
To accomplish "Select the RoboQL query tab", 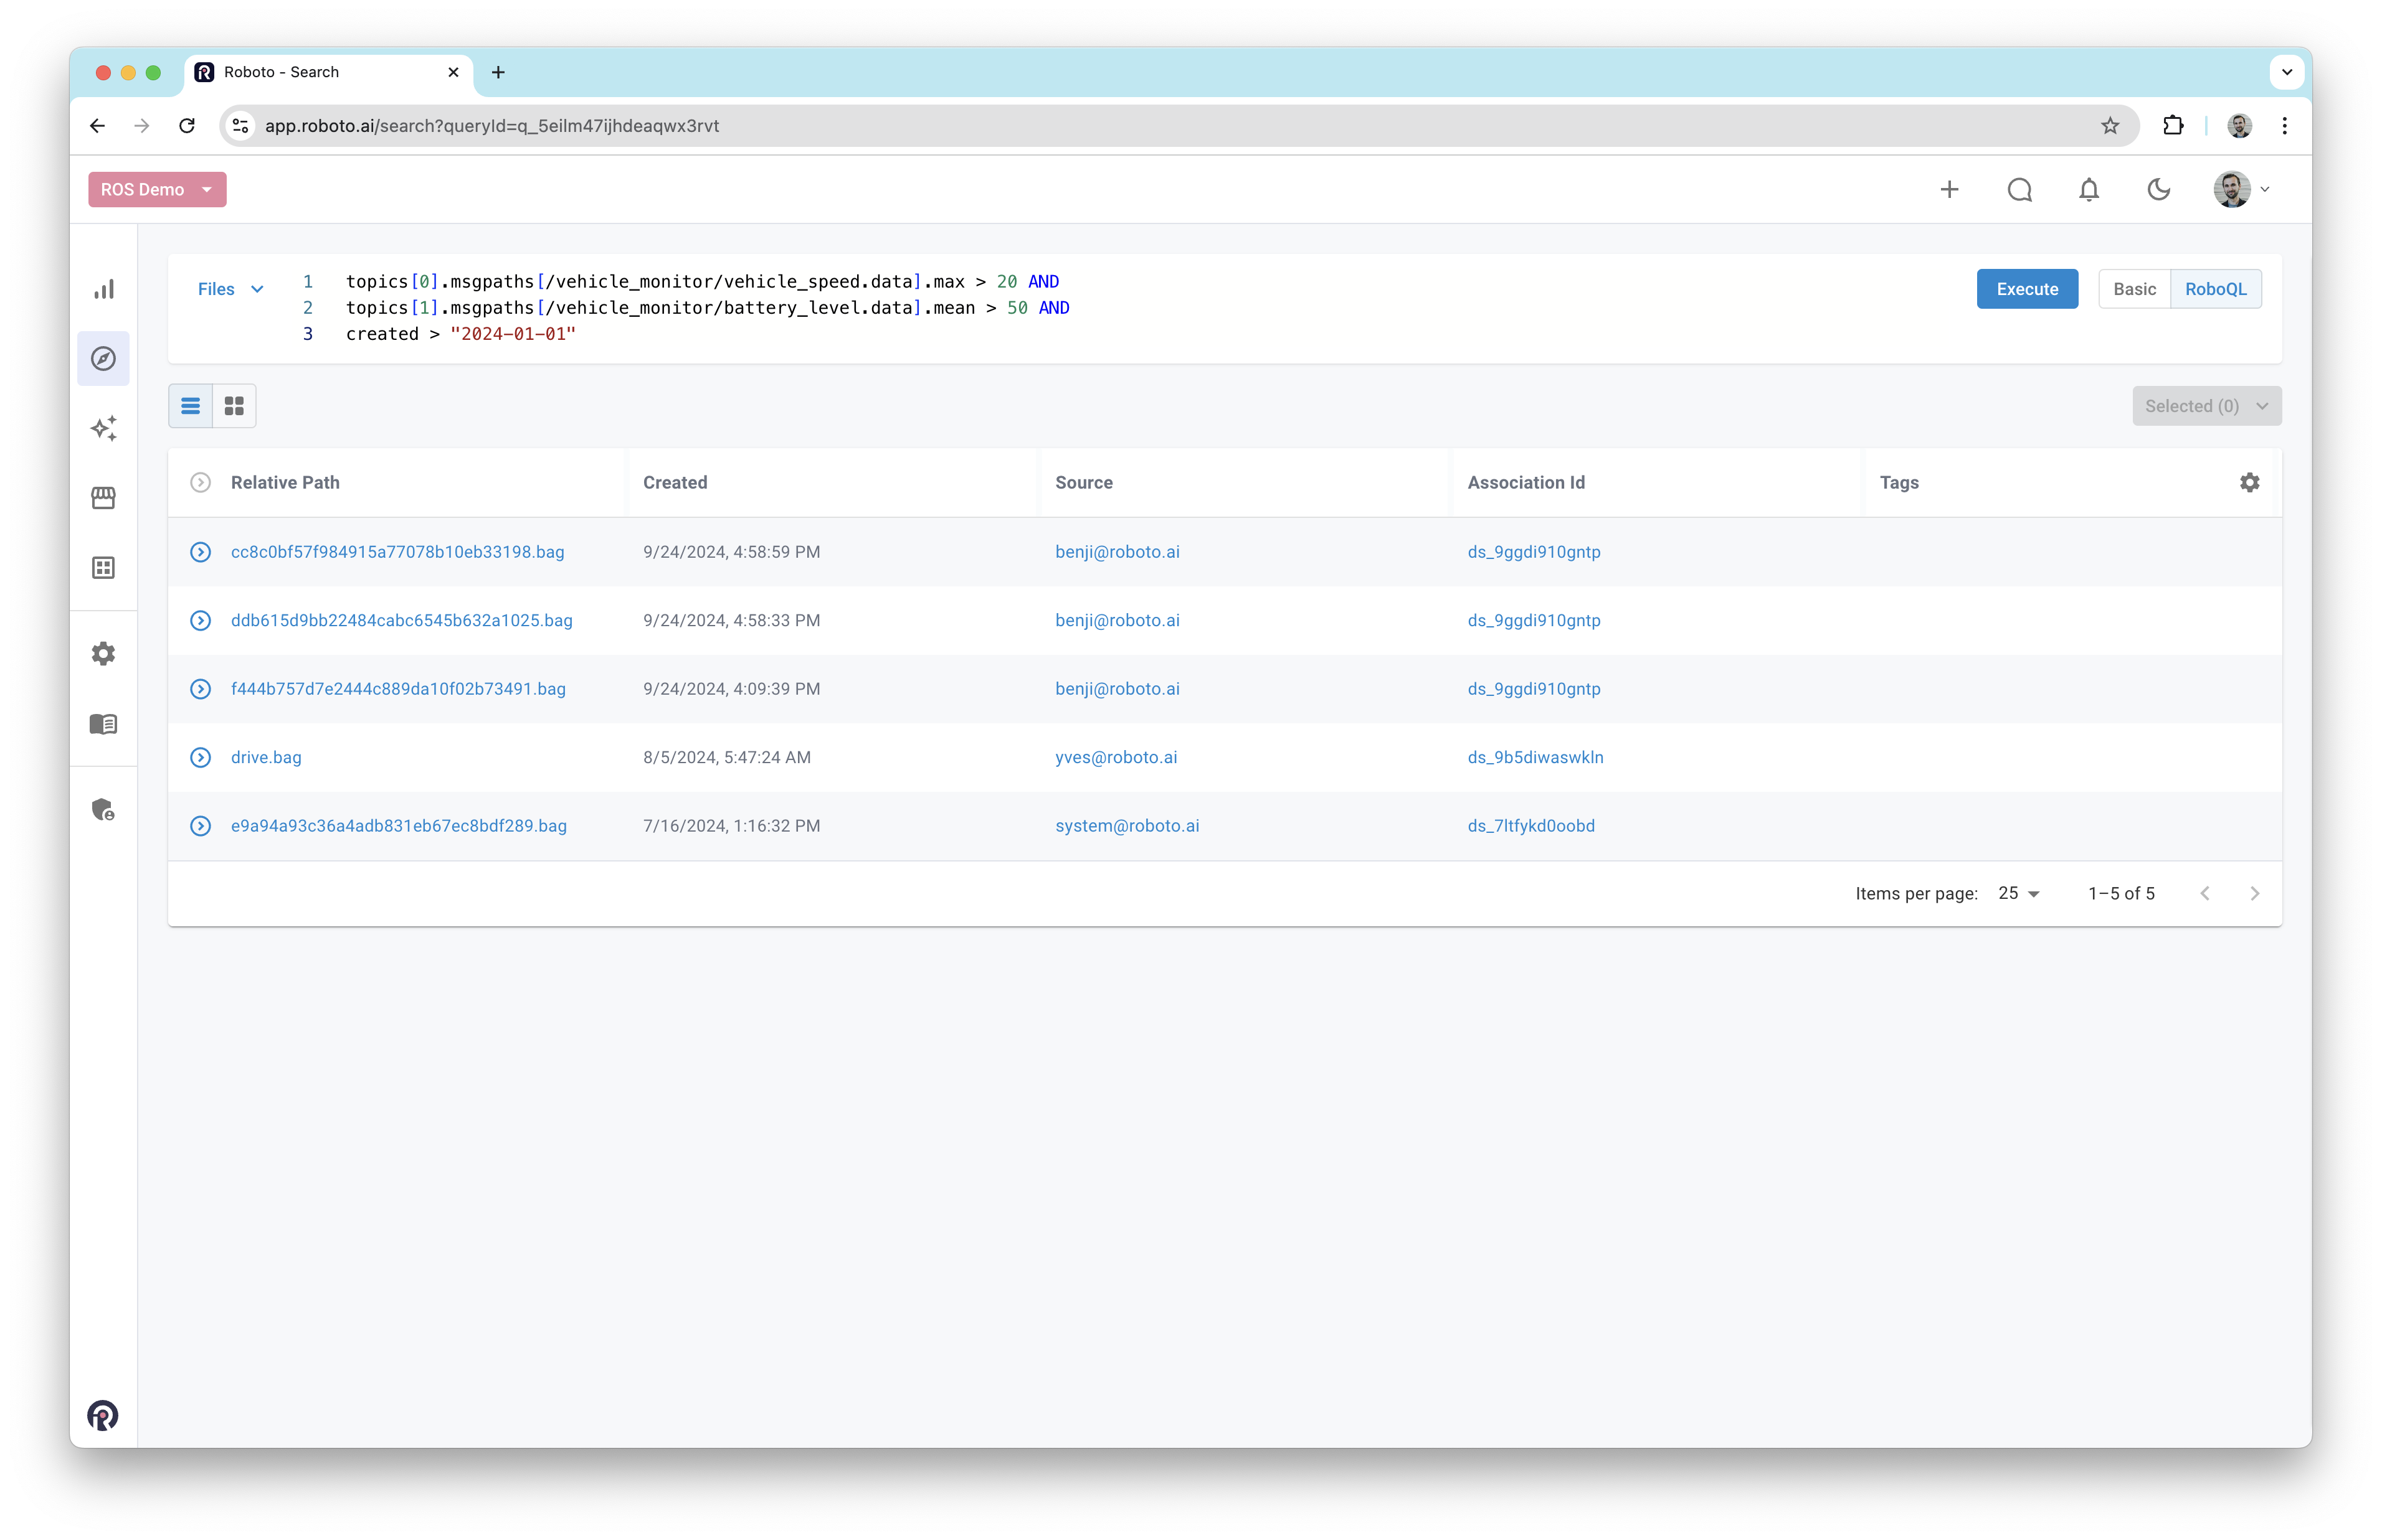I will pos(2215,289).
